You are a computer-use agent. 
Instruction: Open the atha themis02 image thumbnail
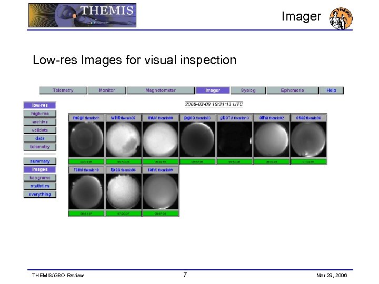click(x=272, y=139)
